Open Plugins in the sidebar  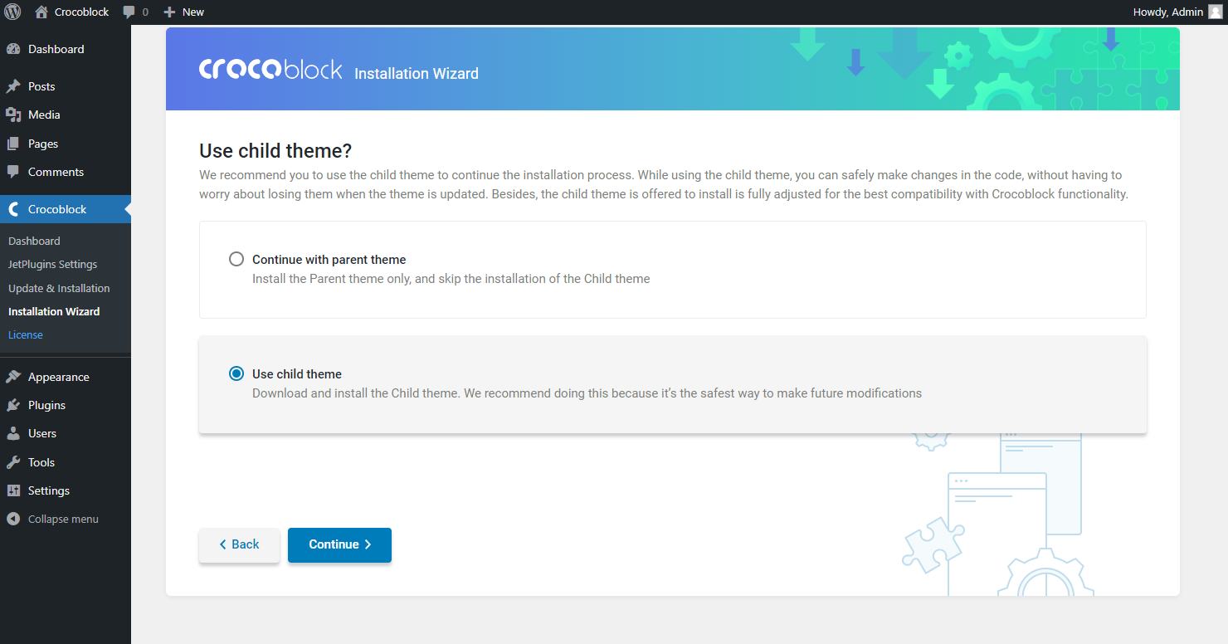pyautogui.click(x=66, y=405)
